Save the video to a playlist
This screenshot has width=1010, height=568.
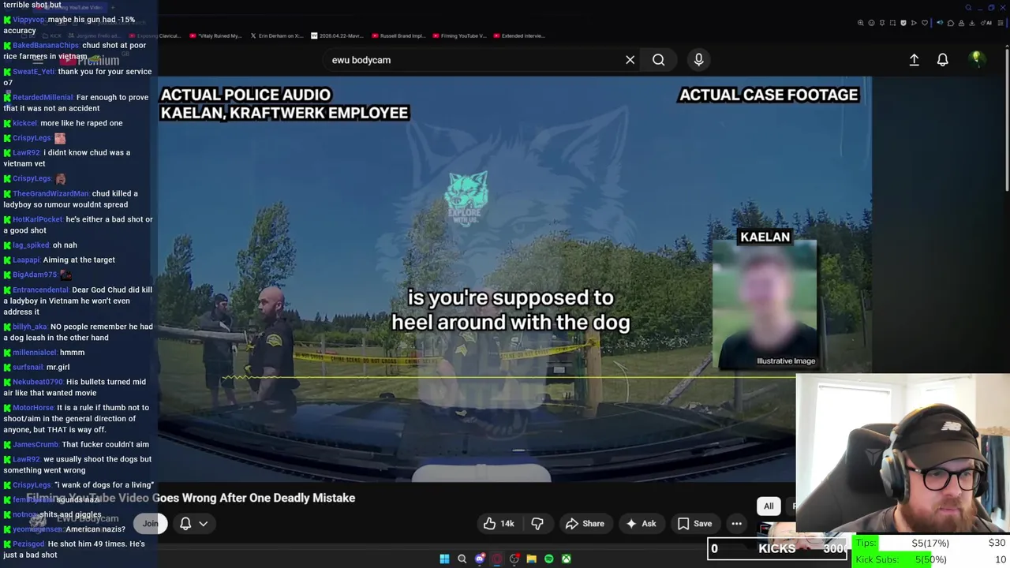point(694,523)
